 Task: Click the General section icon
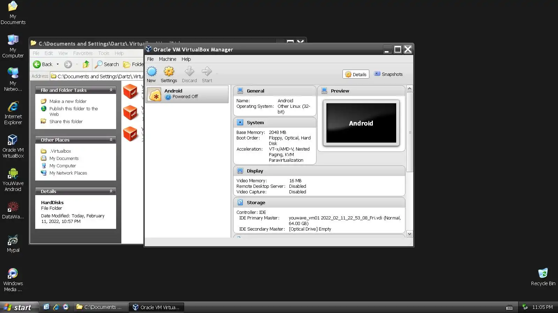(x=240, y=91)
